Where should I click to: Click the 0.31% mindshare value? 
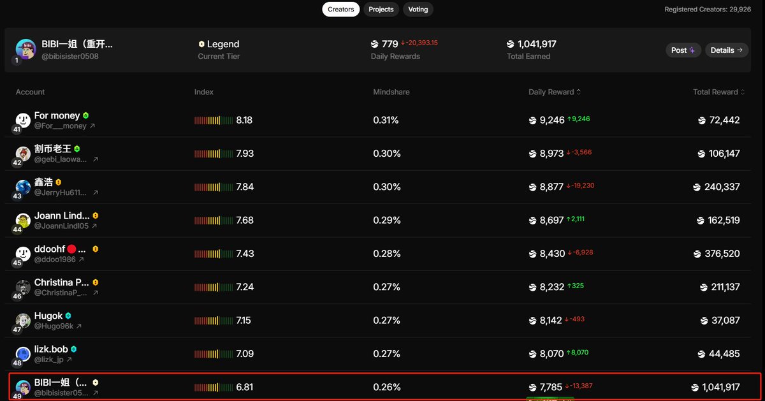click(x=387, y=120)
